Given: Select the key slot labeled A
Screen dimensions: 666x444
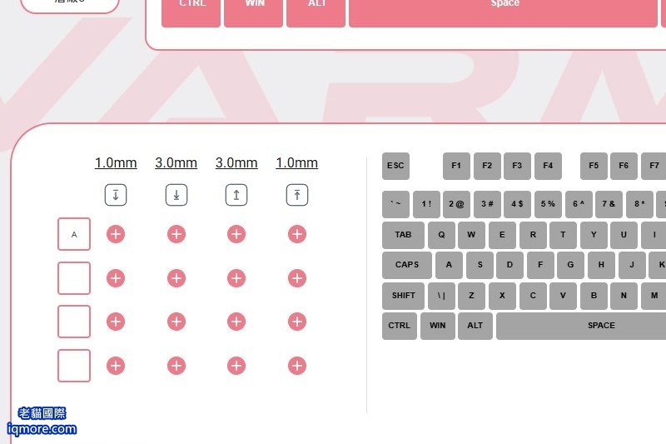Looking at the screenshot, I should (74, 234).
